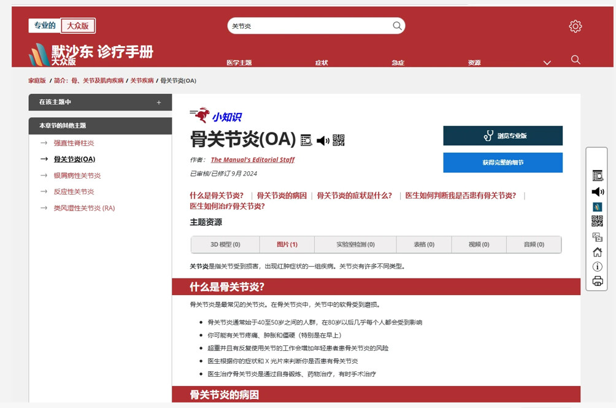Select the 音频 (0) tab
Viewport: 616px width, 408px height.
[534, 244]
